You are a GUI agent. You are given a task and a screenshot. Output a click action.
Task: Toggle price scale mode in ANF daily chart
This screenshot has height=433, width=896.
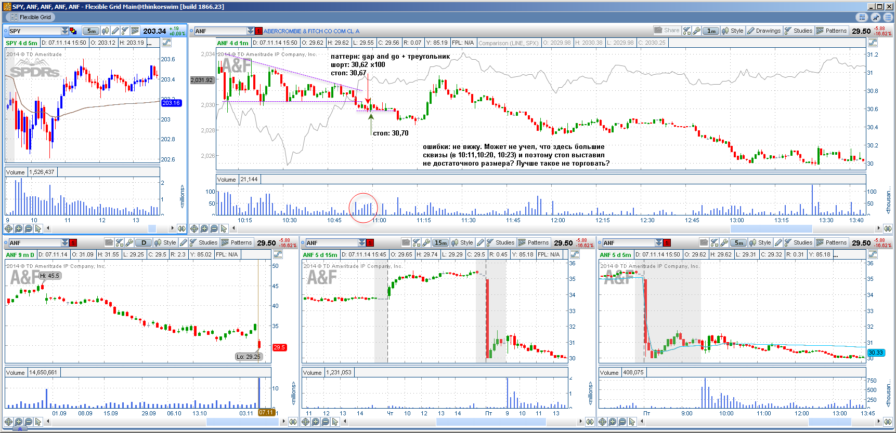pyautogui.click(x=278, y=254)
